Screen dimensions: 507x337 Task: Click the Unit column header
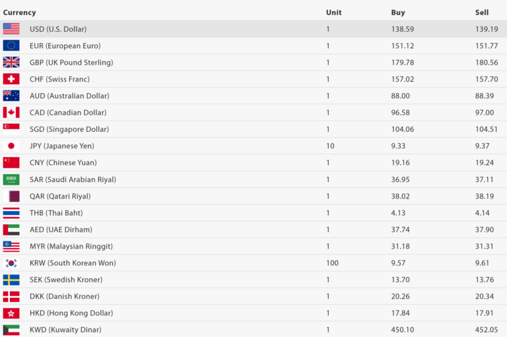pos(333,13)
